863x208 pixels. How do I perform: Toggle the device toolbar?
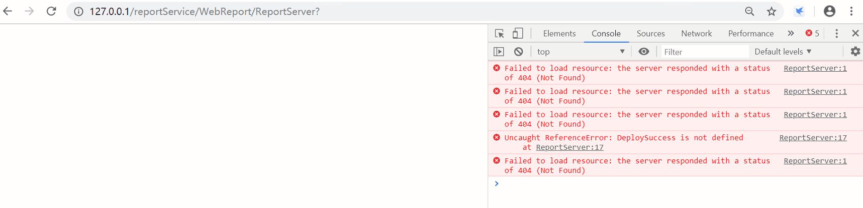click(x=517, y=34)
